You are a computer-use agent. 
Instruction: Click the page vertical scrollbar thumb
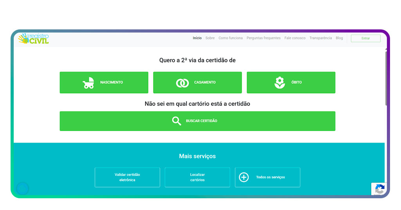point(386,78)
